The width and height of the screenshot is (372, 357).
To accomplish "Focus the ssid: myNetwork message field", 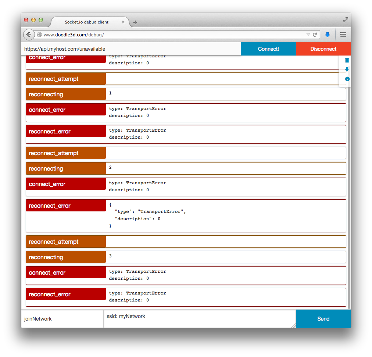I will pyautogui.click(x=200, y=319).
